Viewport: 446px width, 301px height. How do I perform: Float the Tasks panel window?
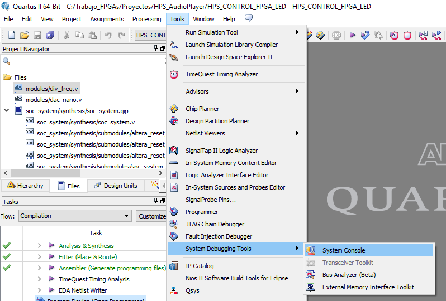pyautogui.click(x=163, y=201)
